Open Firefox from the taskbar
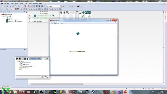Screen dimensions: 167x94 pyautogui.click(x=22, y=92)
